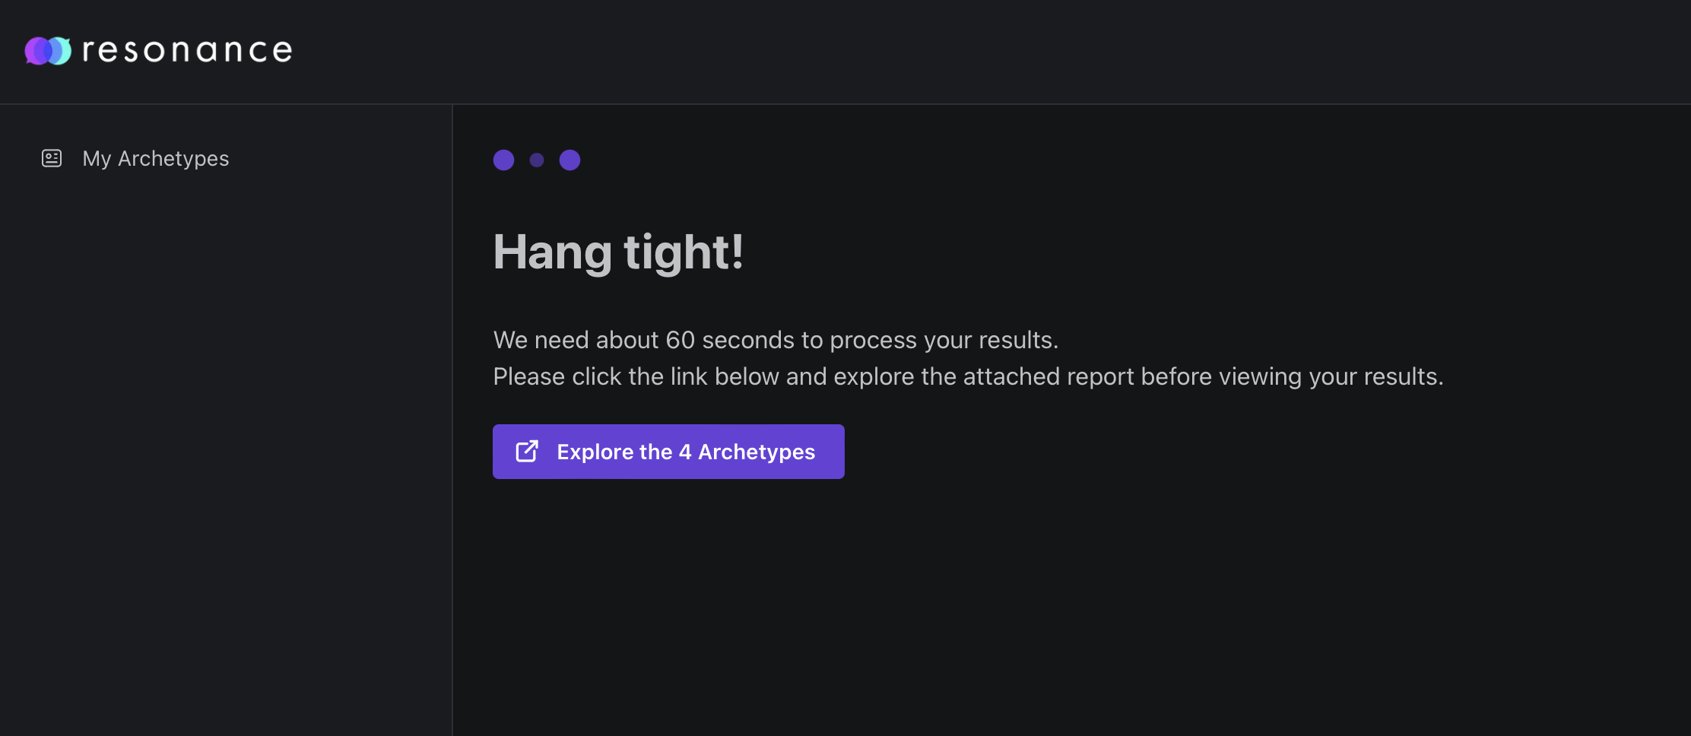This screenshot has width=1691, height=736.
Task: Click the badge icon beside My Archetypes
Action: tap(50, 158)
